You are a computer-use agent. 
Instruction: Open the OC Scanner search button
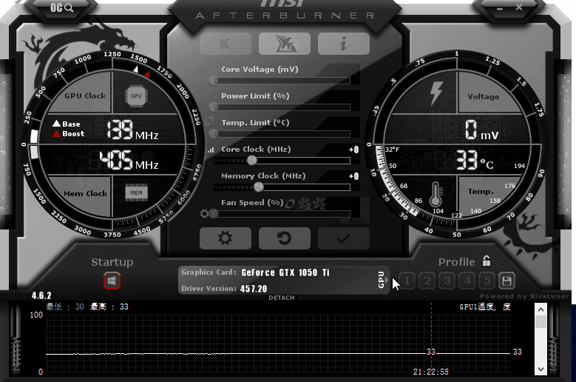62,8
